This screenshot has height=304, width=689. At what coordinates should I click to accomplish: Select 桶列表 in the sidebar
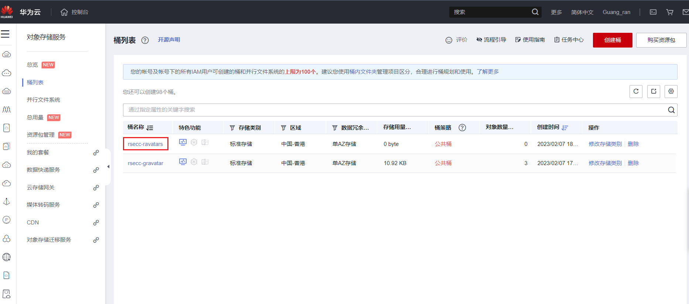pos(35,82)
